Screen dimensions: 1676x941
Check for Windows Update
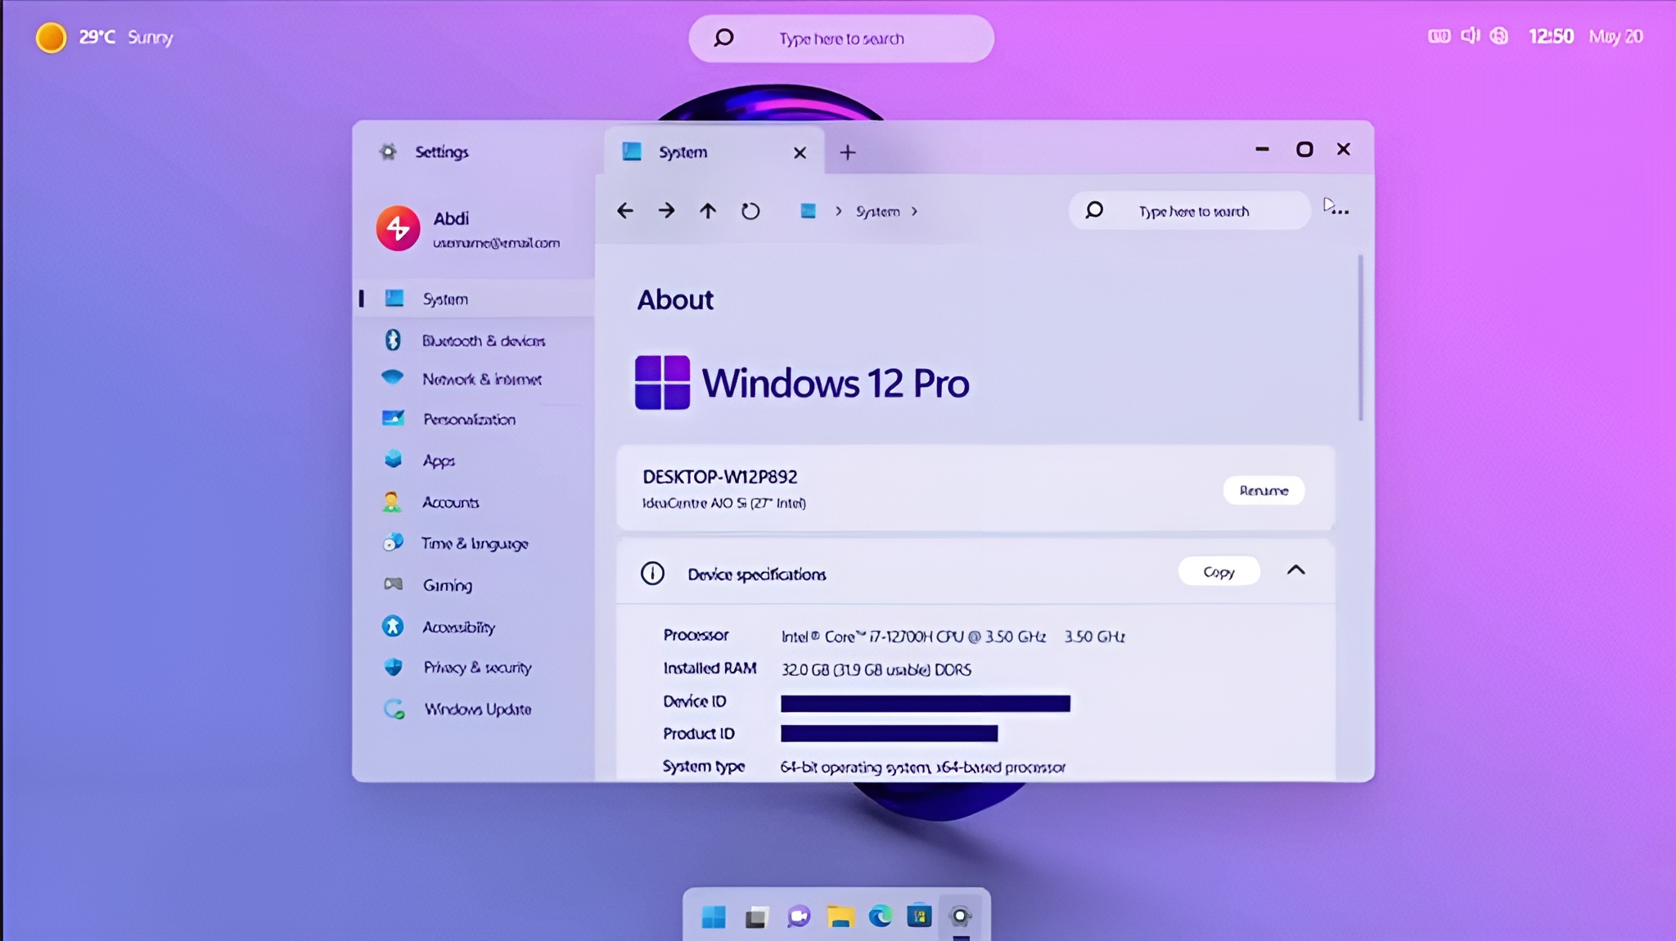(477, 709)
